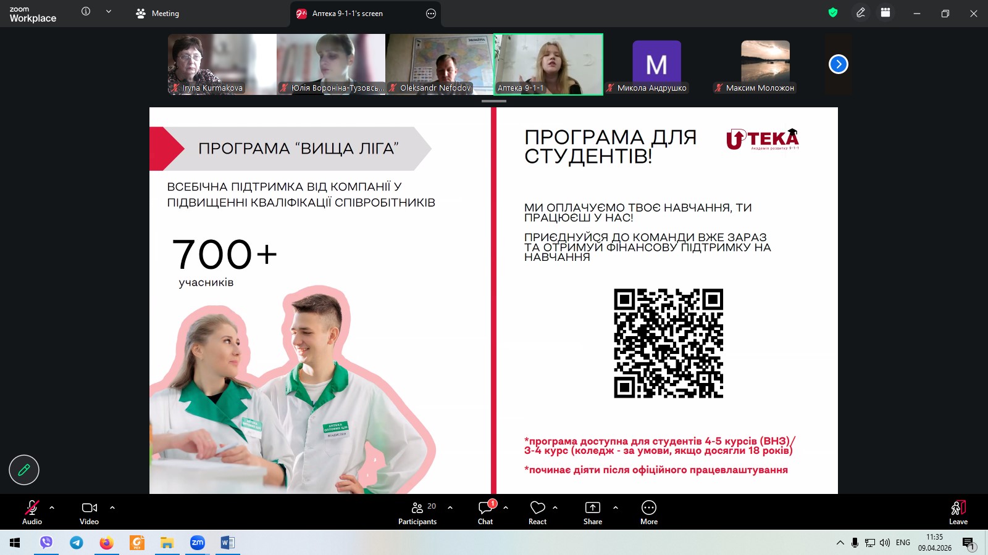The width and height of the screenshot is (988, 555).
Task: Select Iryna Kurmakova's video thumbnail
Action: pos(222,64)
